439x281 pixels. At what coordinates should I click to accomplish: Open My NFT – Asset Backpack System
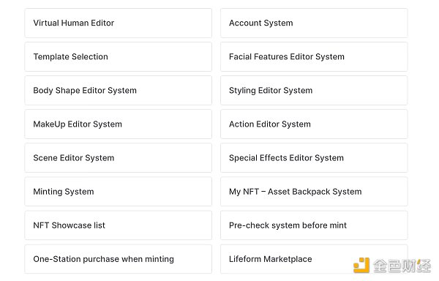click(x=314, y=192)
